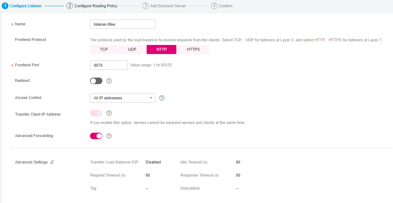Select the HTTP protocol option
Image resolution: width=393 pixels, height=203 pixels.
pos(161,49)
